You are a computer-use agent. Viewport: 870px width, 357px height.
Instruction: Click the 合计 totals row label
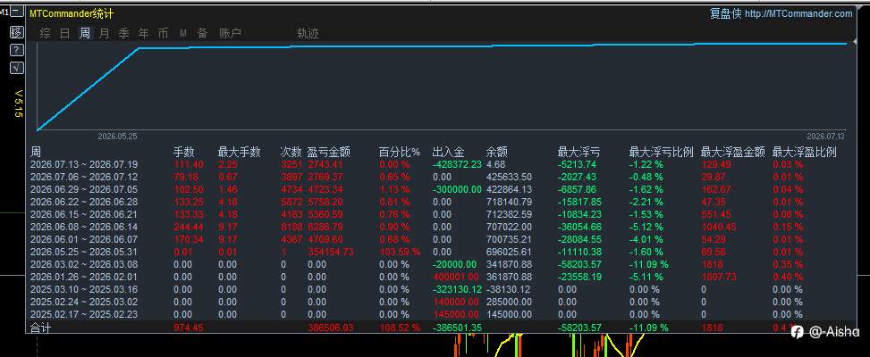point(40,328)
